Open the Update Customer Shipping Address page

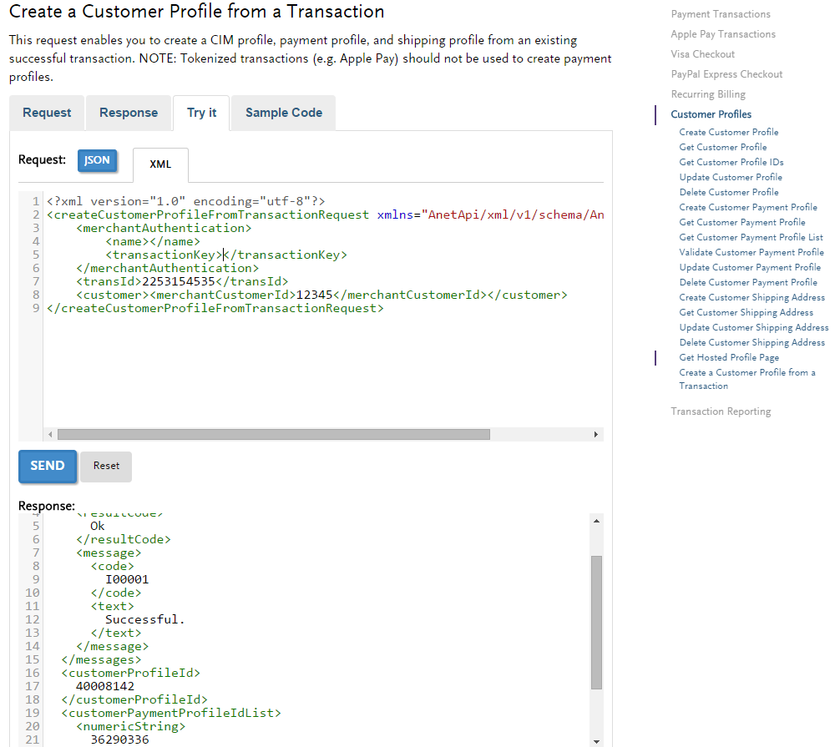click(753, 327)
